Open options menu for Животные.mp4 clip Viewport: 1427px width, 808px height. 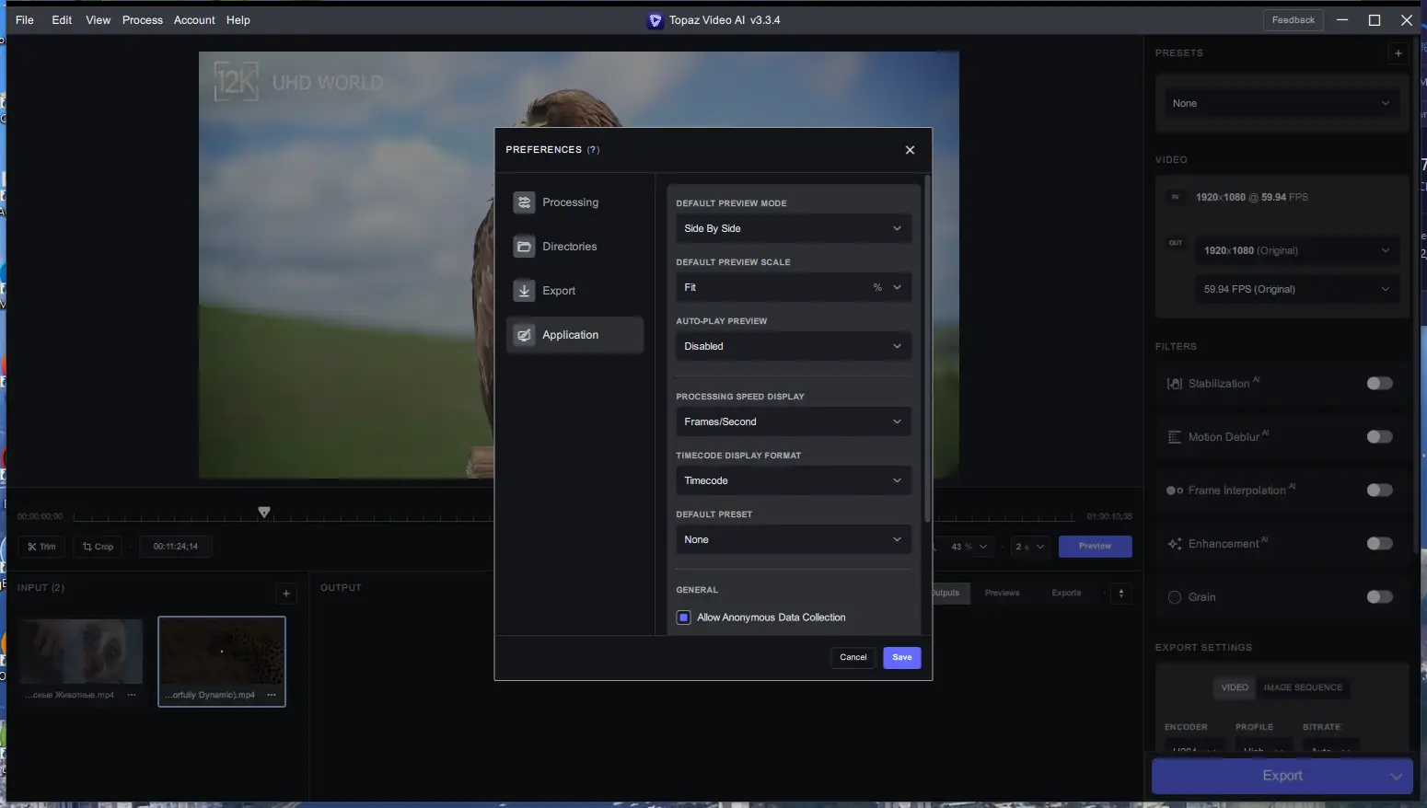click(x=132, y=695)
